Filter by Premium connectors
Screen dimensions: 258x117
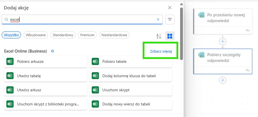tap(87, 35)
